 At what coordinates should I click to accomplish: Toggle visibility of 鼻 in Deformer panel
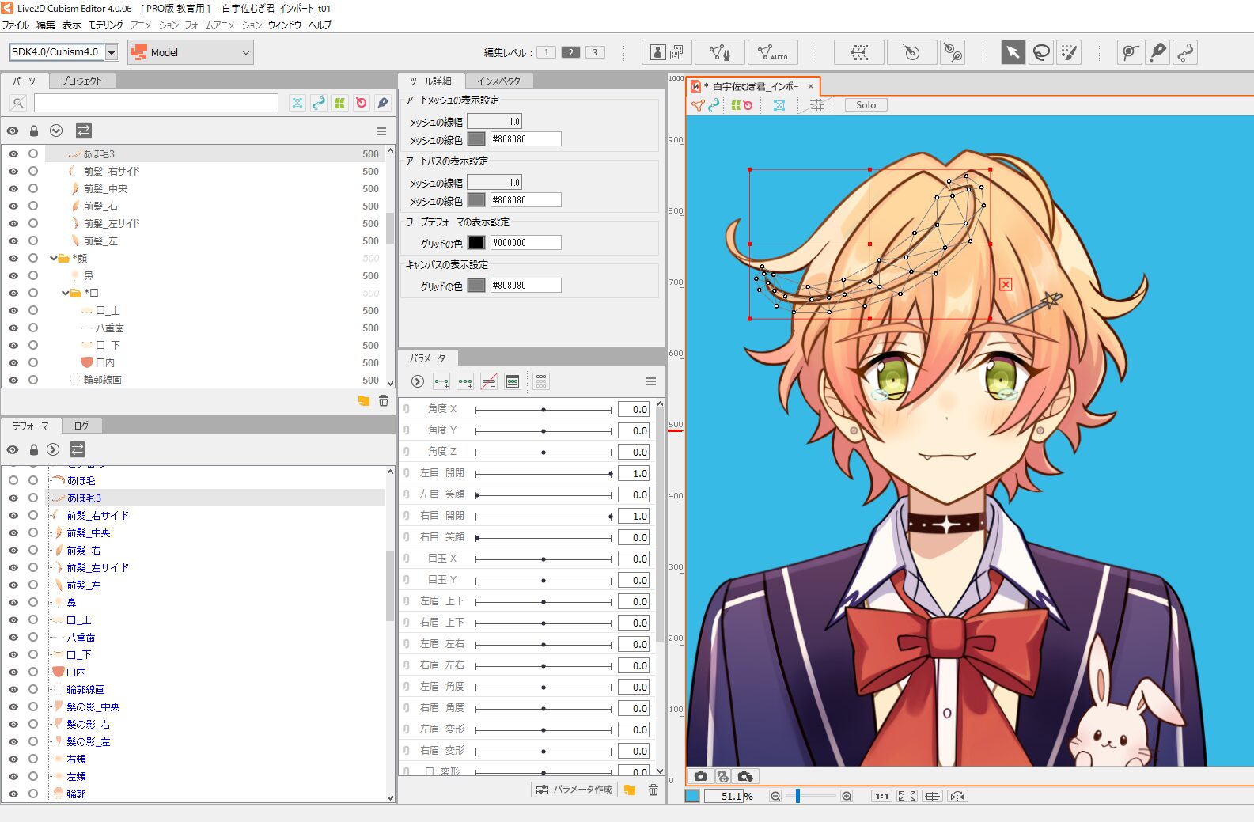[13, 603]
